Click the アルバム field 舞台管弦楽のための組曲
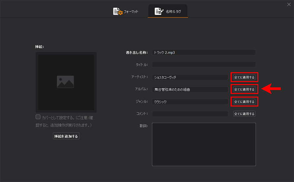Viewport: 294px width, 182px height. click(190, 89)
